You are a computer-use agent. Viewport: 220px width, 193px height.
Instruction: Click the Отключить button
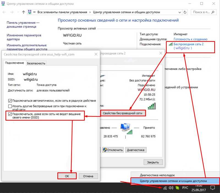[113, 150]
